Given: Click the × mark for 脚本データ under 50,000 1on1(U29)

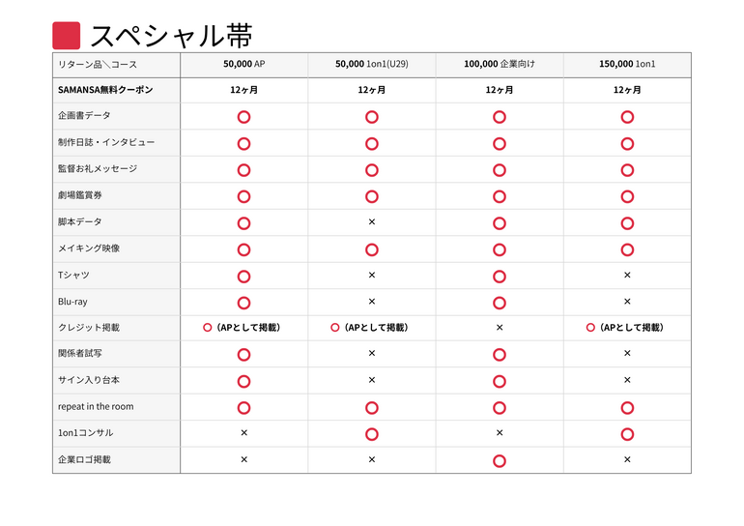Looking at the screenshot, I should click(372, 222).
